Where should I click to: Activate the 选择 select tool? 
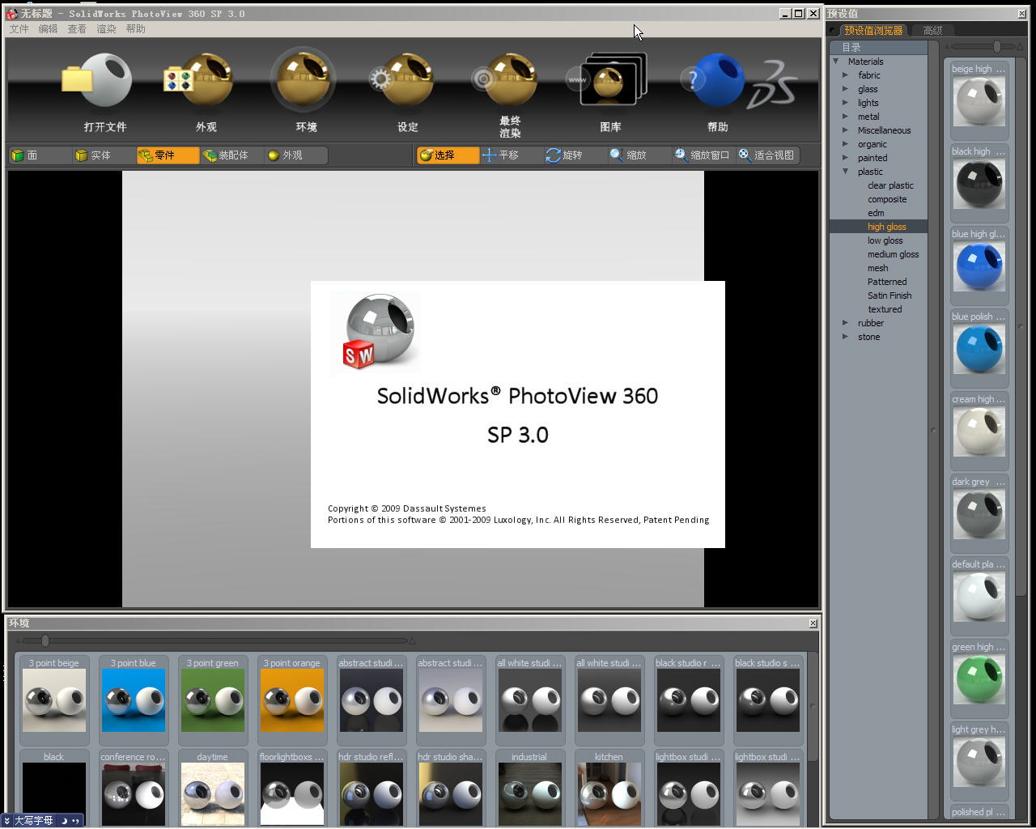coord(448,155)
